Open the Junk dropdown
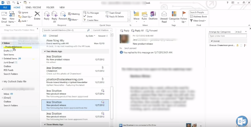251x127 pixels. 23,21
